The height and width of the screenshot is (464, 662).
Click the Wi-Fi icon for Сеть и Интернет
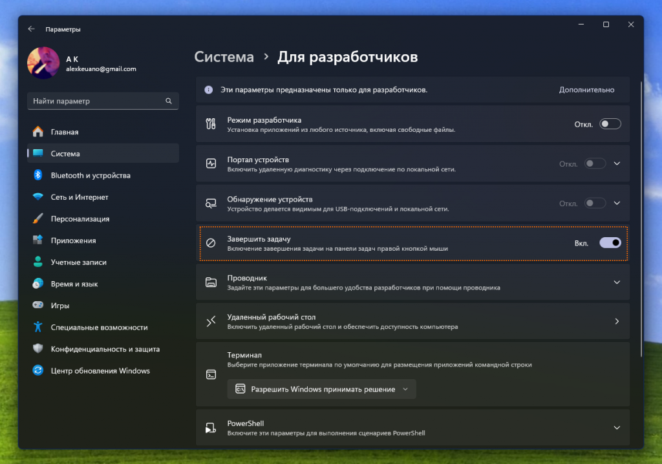click(x=38, y=196)
